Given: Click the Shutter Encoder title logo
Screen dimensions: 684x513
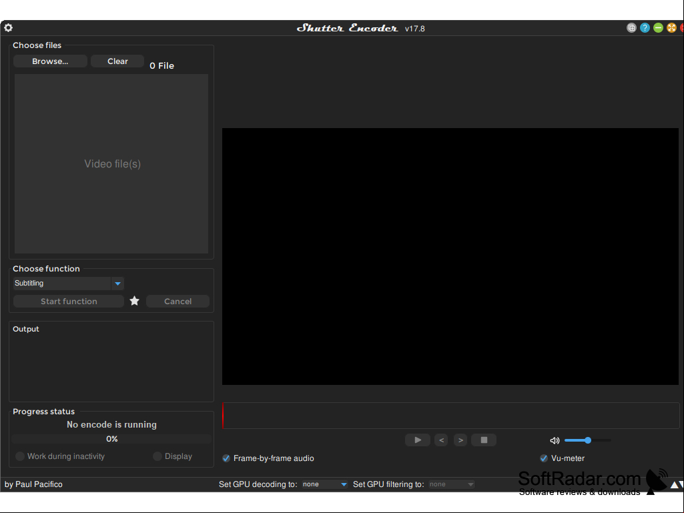Looking at the screenshot, I should [x=347, y=28].
